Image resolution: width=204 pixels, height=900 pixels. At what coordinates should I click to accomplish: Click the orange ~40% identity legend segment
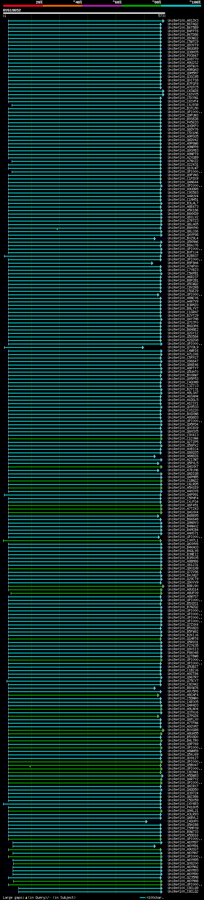(62, 6)
